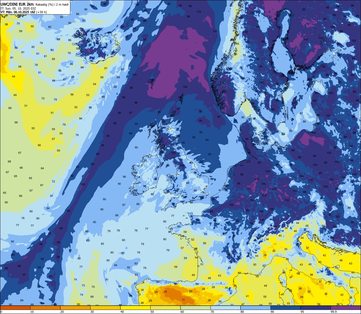361x314 pixels.
Task: Click the pale green 60–70 legend segment
Action: (x=195, y=308)
